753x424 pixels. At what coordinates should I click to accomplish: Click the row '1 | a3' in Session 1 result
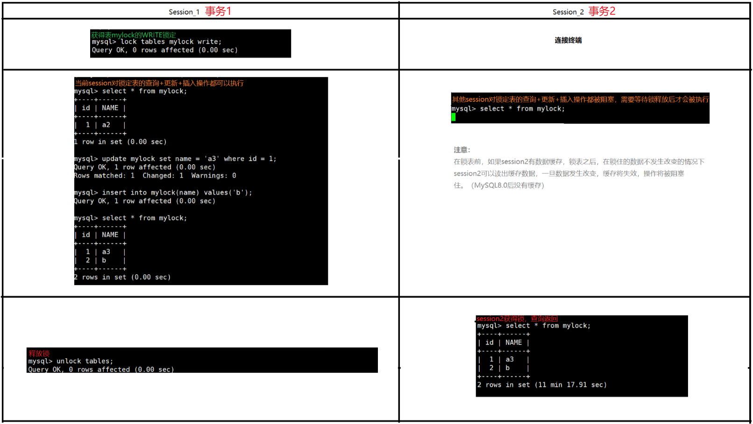point(100,252)
